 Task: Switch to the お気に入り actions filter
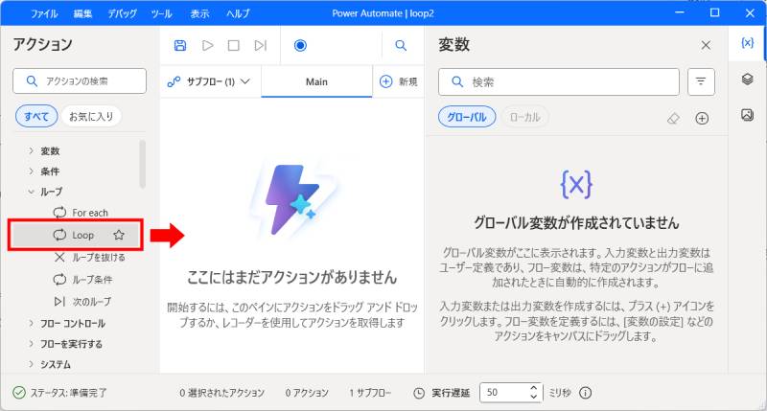89,117
